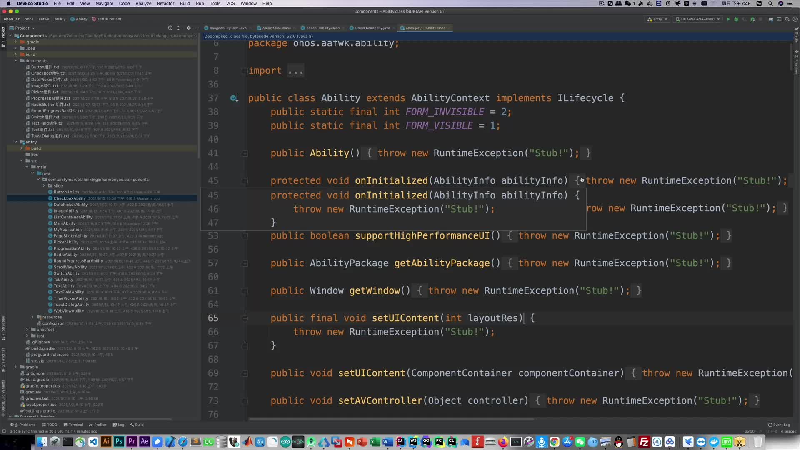Open the Profiler tool window
The width and height of the screenshot is (800, 450).
click(98, 425)
